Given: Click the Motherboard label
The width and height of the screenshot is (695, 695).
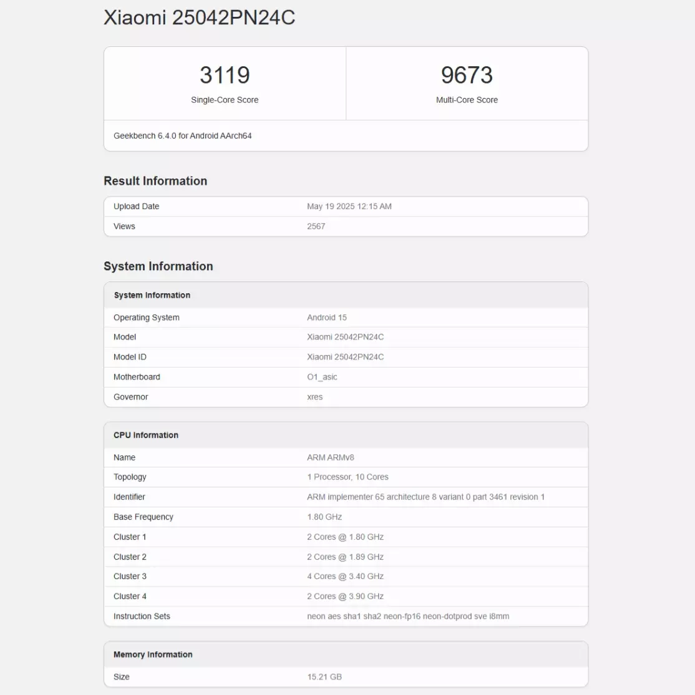Looking at the screenshot, I should click(137, 377).
